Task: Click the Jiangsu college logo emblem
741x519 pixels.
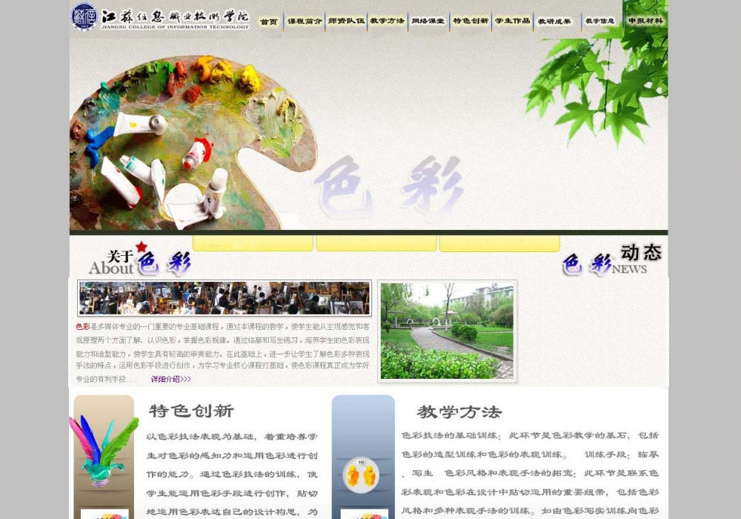Action: [84, 17]
